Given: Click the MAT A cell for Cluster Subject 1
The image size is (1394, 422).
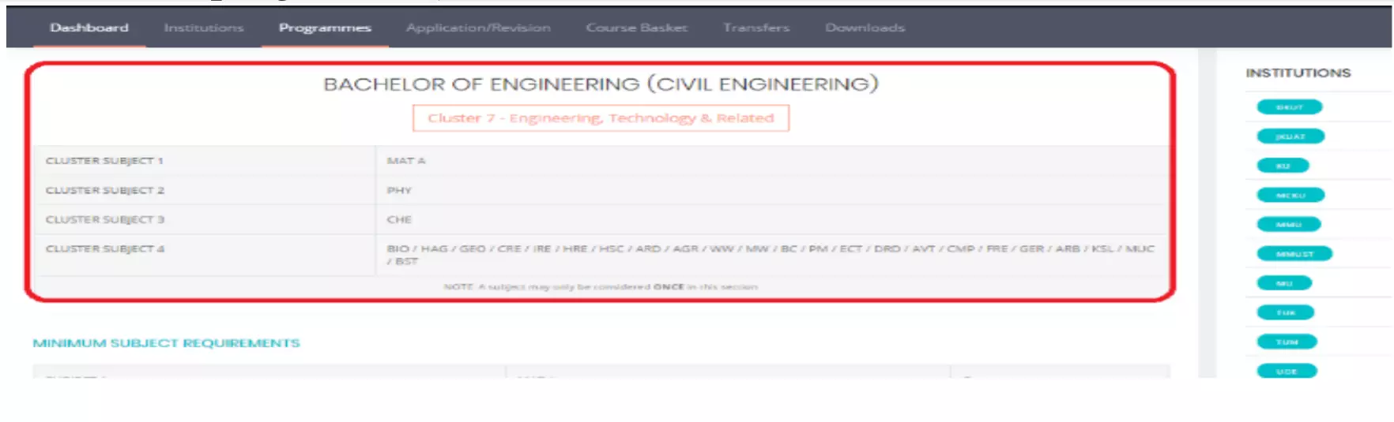Looking at the screenshot, I should [x=405, y=161].
